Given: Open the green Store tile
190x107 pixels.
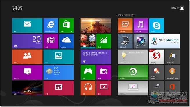Looking at the screenshot, I should tap(67, 26).
